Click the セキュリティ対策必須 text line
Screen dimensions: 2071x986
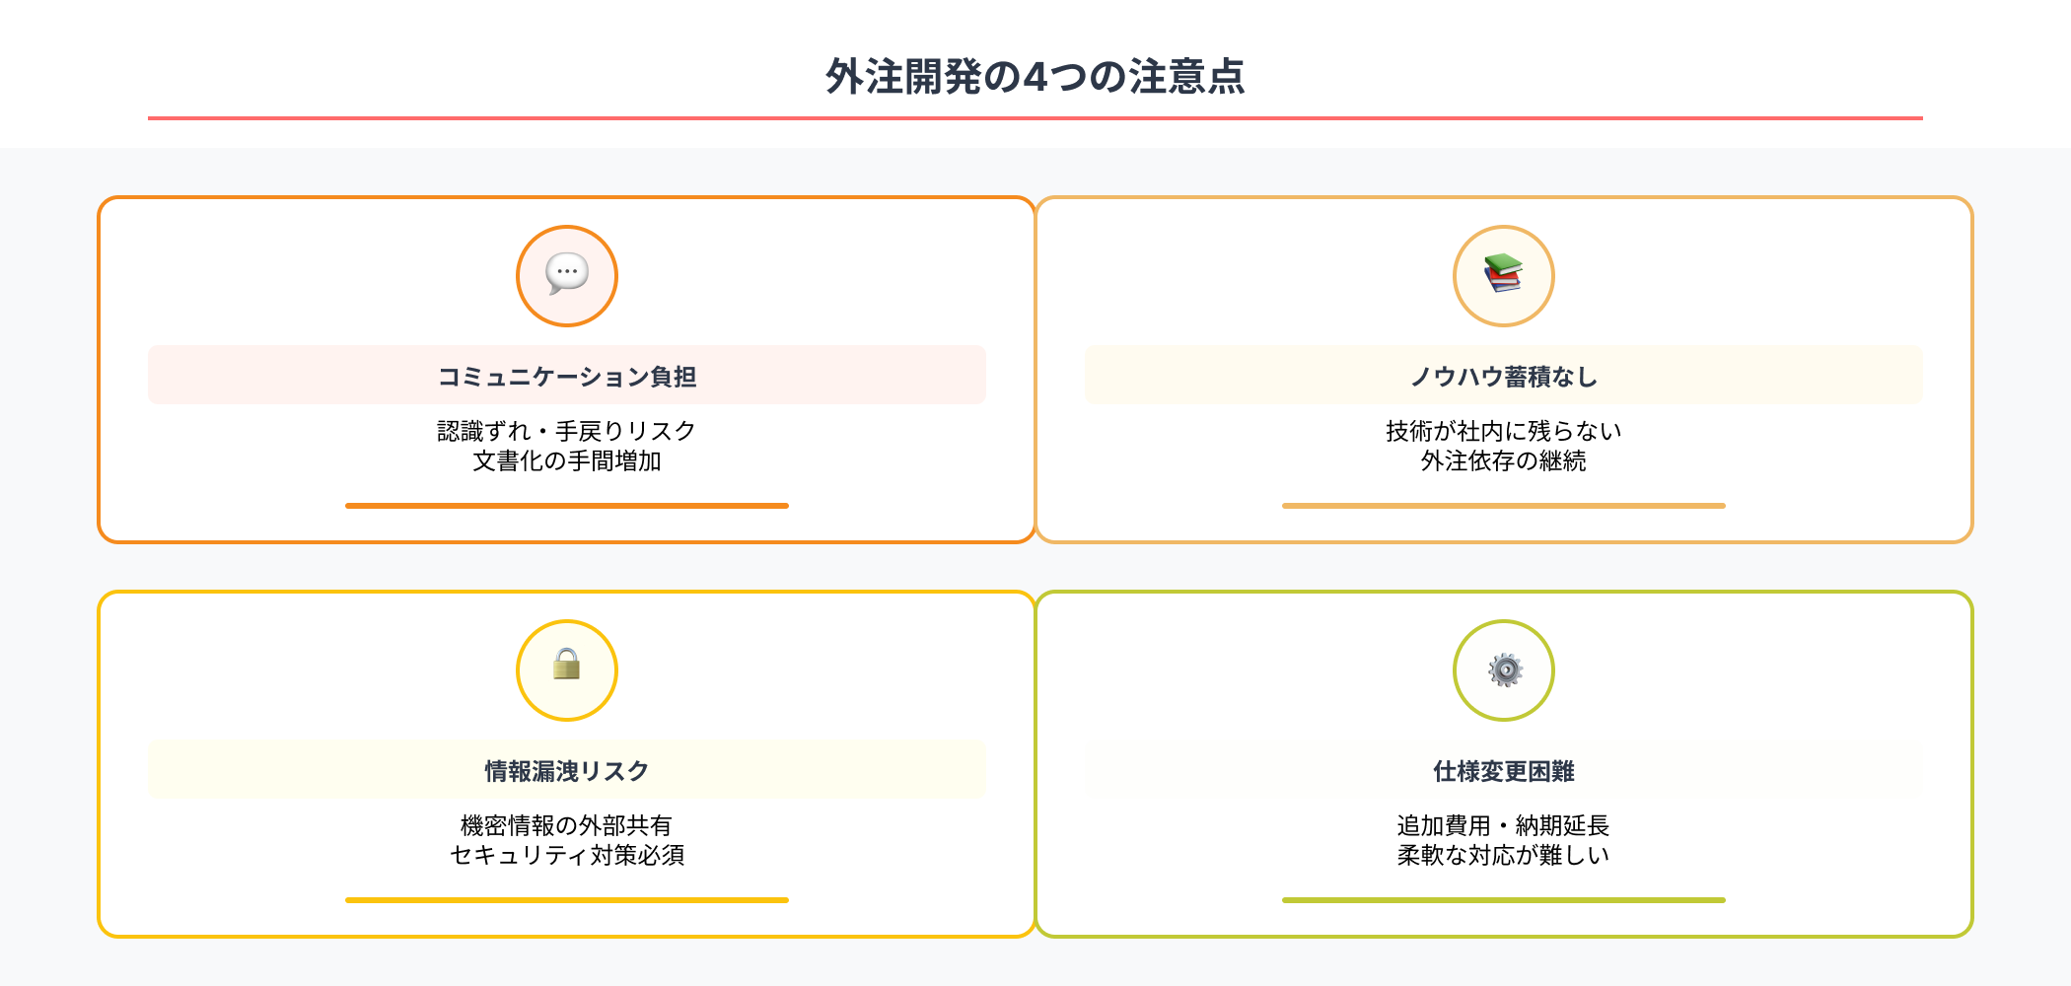coord(567,855)
